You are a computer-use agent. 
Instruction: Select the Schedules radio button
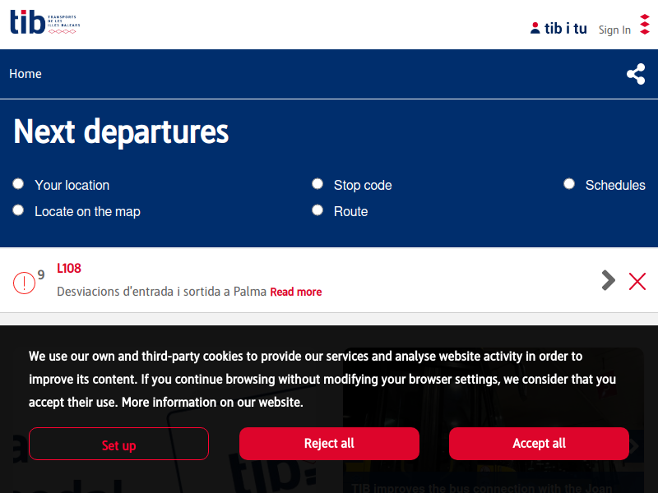pyautogui.click(x=569, y=183)
